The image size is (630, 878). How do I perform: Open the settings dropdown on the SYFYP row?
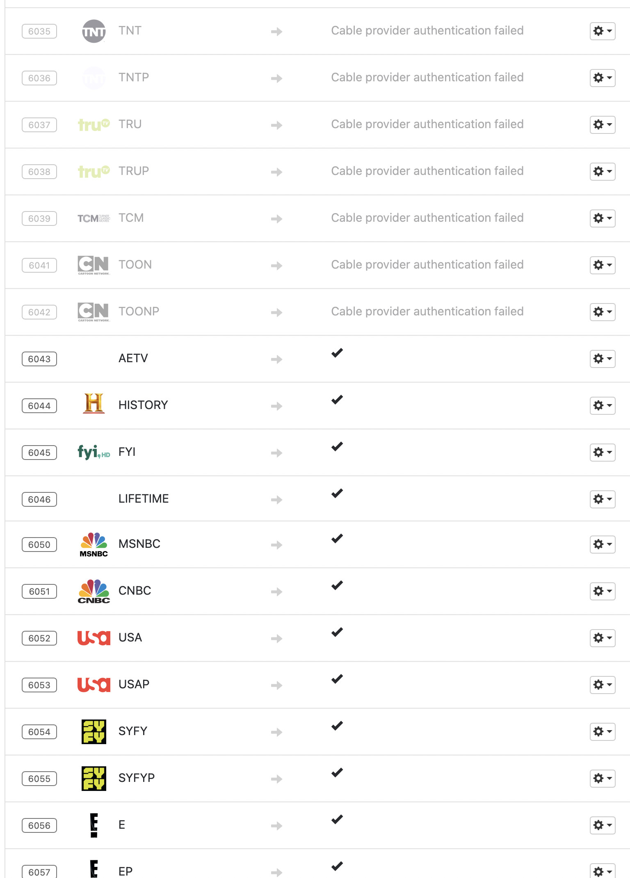602,778
